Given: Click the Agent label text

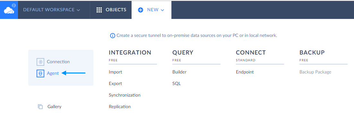Looking at the screenshot, I should click(x=53, y=73).
